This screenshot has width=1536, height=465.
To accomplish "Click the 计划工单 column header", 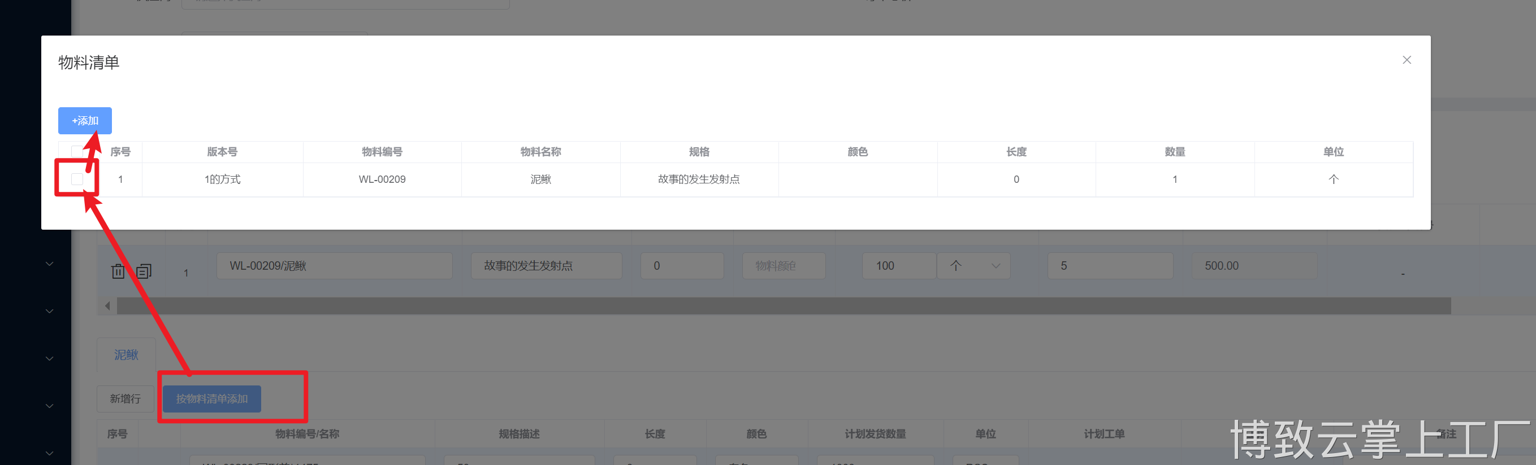I will coord(1104,434).
